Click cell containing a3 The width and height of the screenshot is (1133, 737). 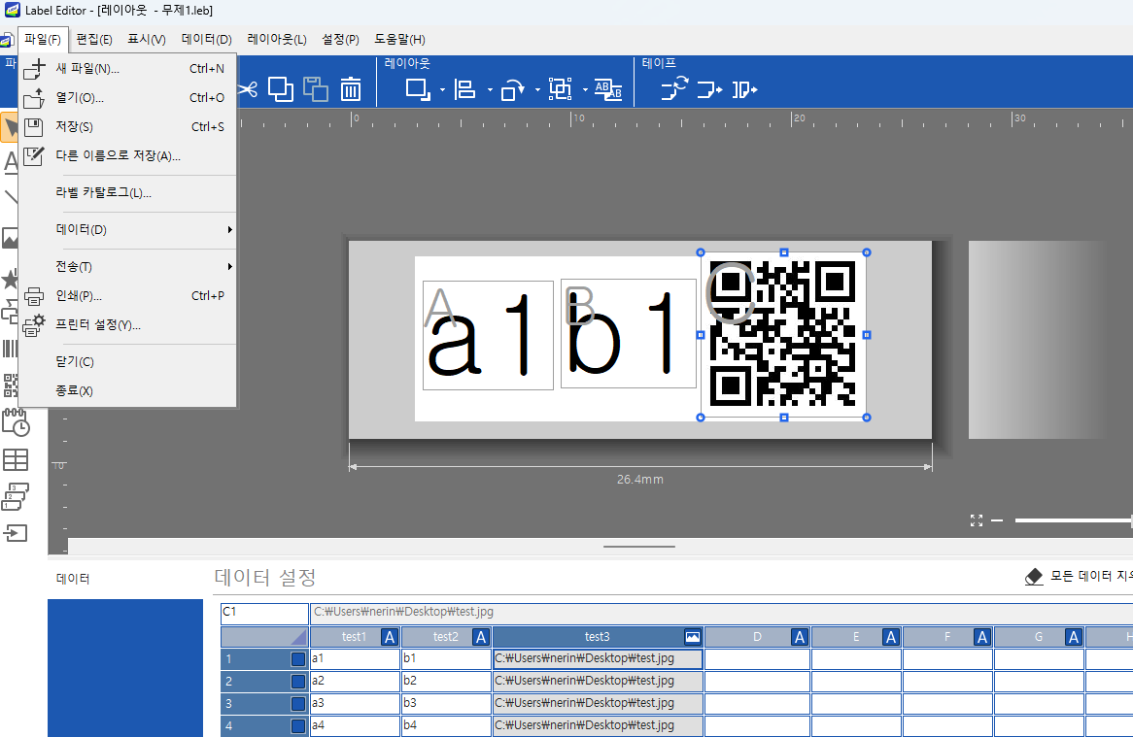point(355,704)
